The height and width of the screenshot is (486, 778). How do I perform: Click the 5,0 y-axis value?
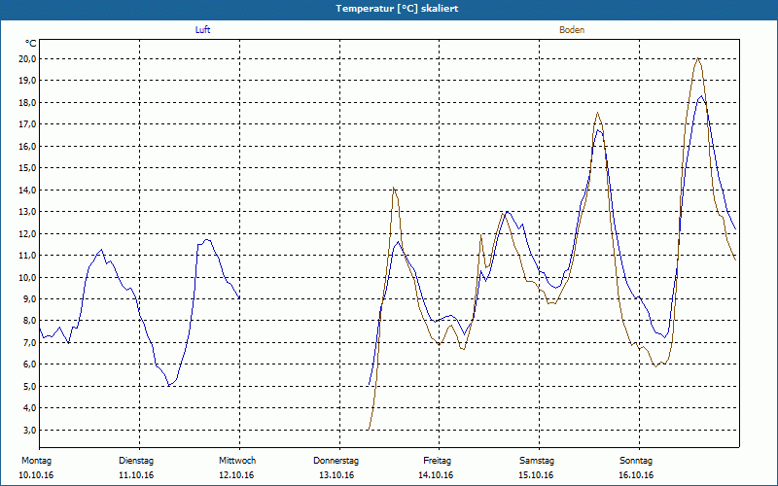(29, 386)
